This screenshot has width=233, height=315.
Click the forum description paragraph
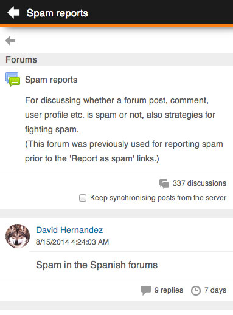(124, 129)
